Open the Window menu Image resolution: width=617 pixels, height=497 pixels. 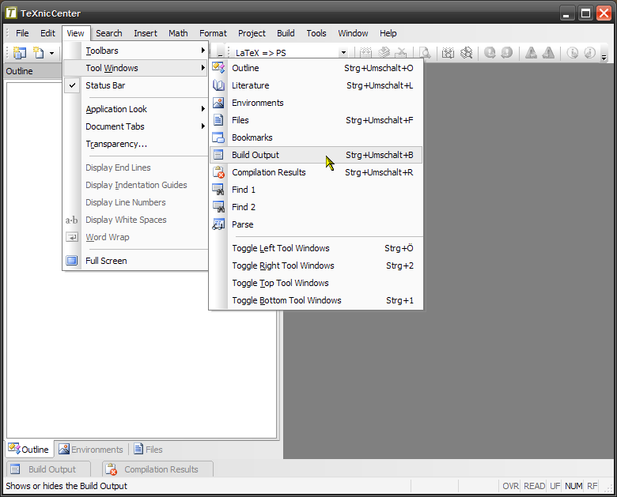coord(353,33)
